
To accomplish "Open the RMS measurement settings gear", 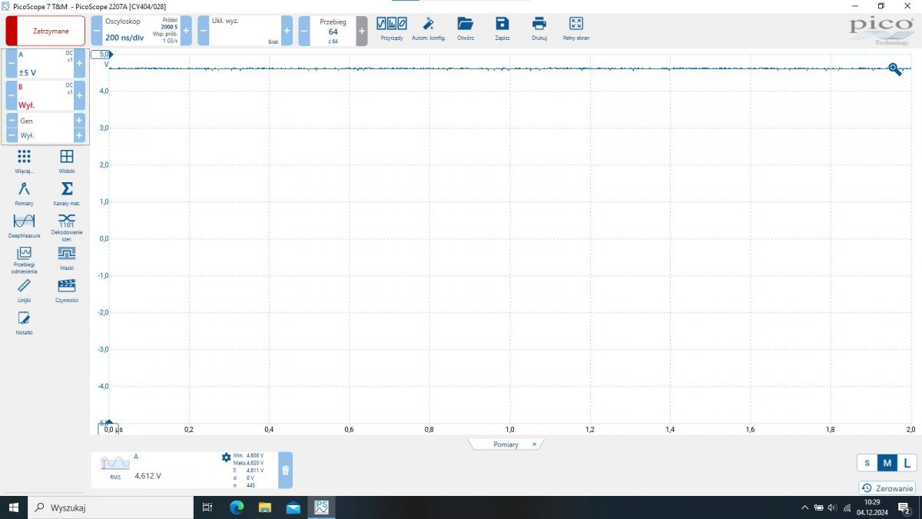I will point(226,457).
